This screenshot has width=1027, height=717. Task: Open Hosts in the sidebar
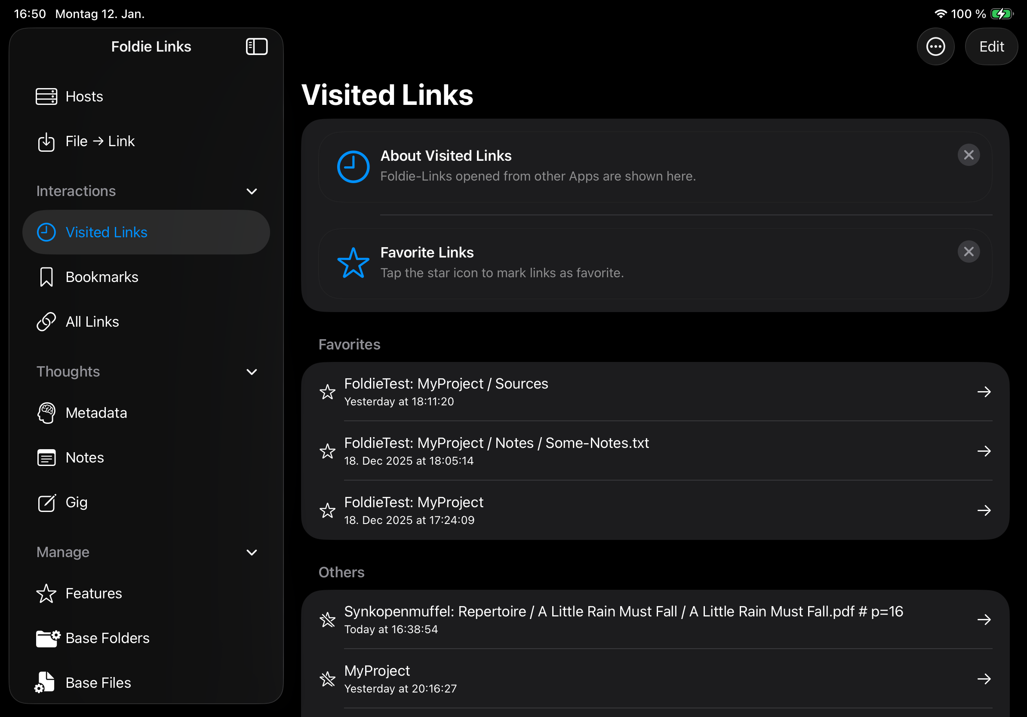coord(84,97)
